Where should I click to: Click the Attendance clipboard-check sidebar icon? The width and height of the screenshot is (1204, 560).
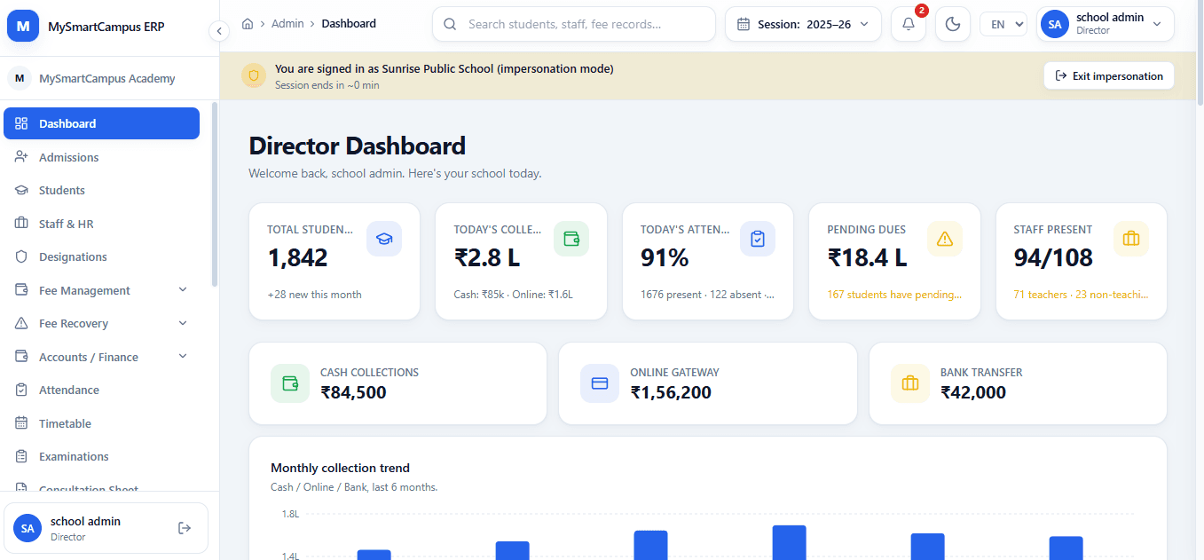pos(22,390)
